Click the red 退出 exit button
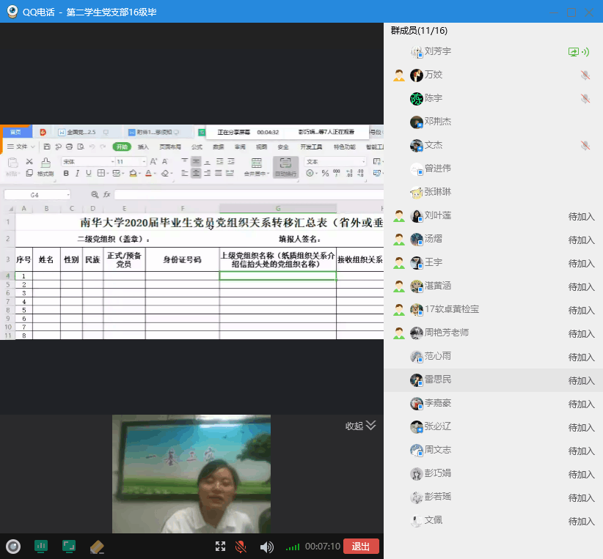This screenshot has width=603, height=559. (x=361, y=547)
